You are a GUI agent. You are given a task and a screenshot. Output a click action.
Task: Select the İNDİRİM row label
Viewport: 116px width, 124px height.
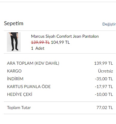pos(15,79)
